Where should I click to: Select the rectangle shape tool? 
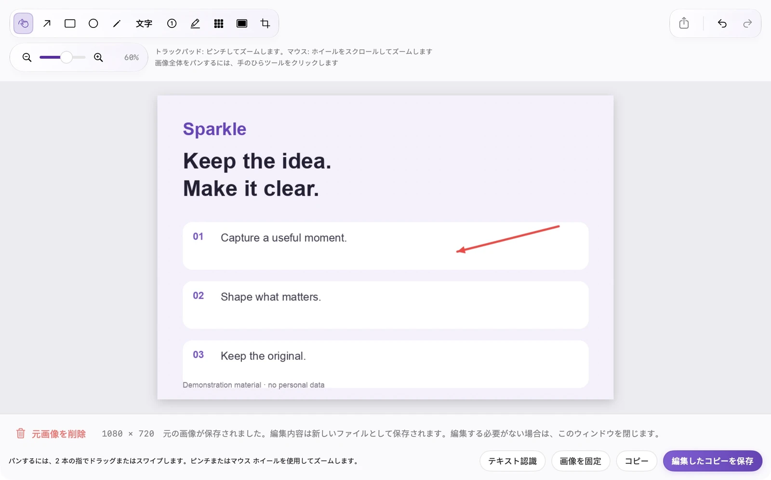pyautogui.click(x=70, y=24)
